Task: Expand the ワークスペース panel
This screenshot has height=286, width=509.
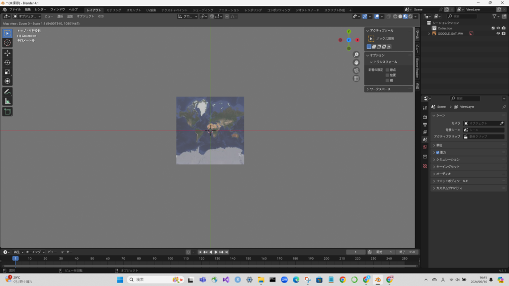Action: pos(367,89)
